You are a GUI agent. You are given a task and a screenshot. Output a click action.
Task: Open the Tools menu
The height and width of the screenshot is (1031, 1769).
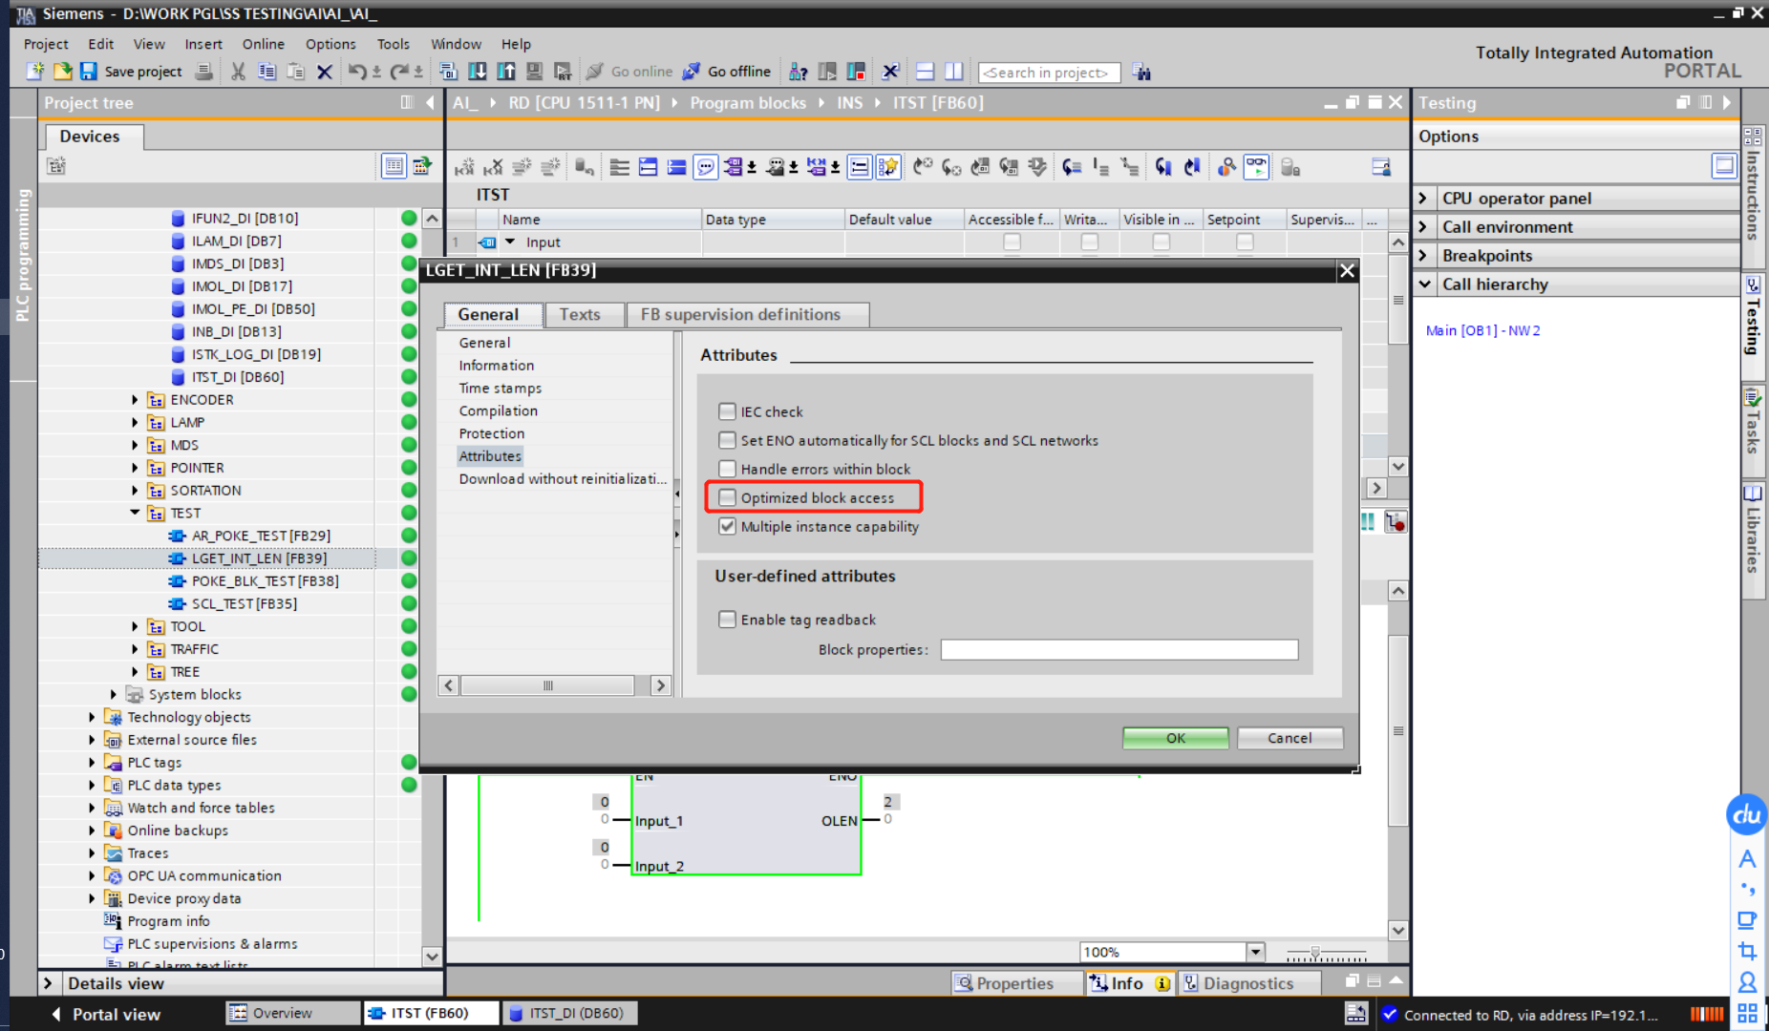tap(393, 44)
